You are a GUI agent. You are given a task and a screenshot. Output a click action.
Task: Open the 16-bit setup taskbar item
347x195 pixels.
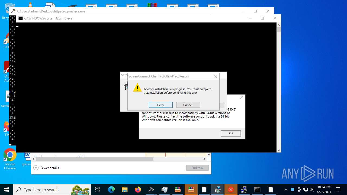[244, 190]
